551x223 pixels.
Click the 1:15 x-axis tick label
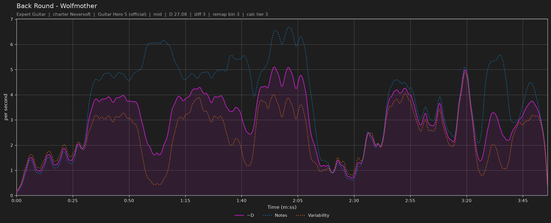[x=185, y=201]
